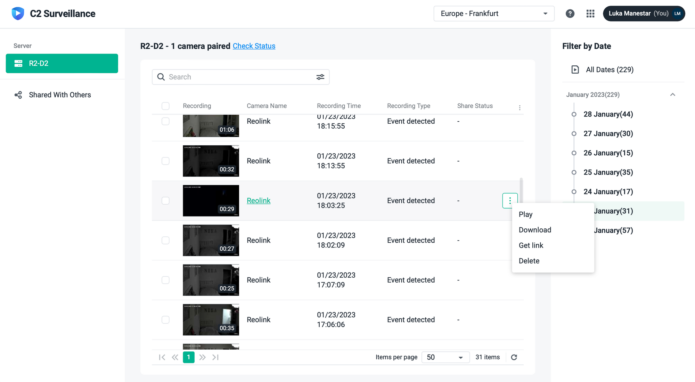Open the Items per page dropdown
Viewport: 695px width, 382px height.
445,357
